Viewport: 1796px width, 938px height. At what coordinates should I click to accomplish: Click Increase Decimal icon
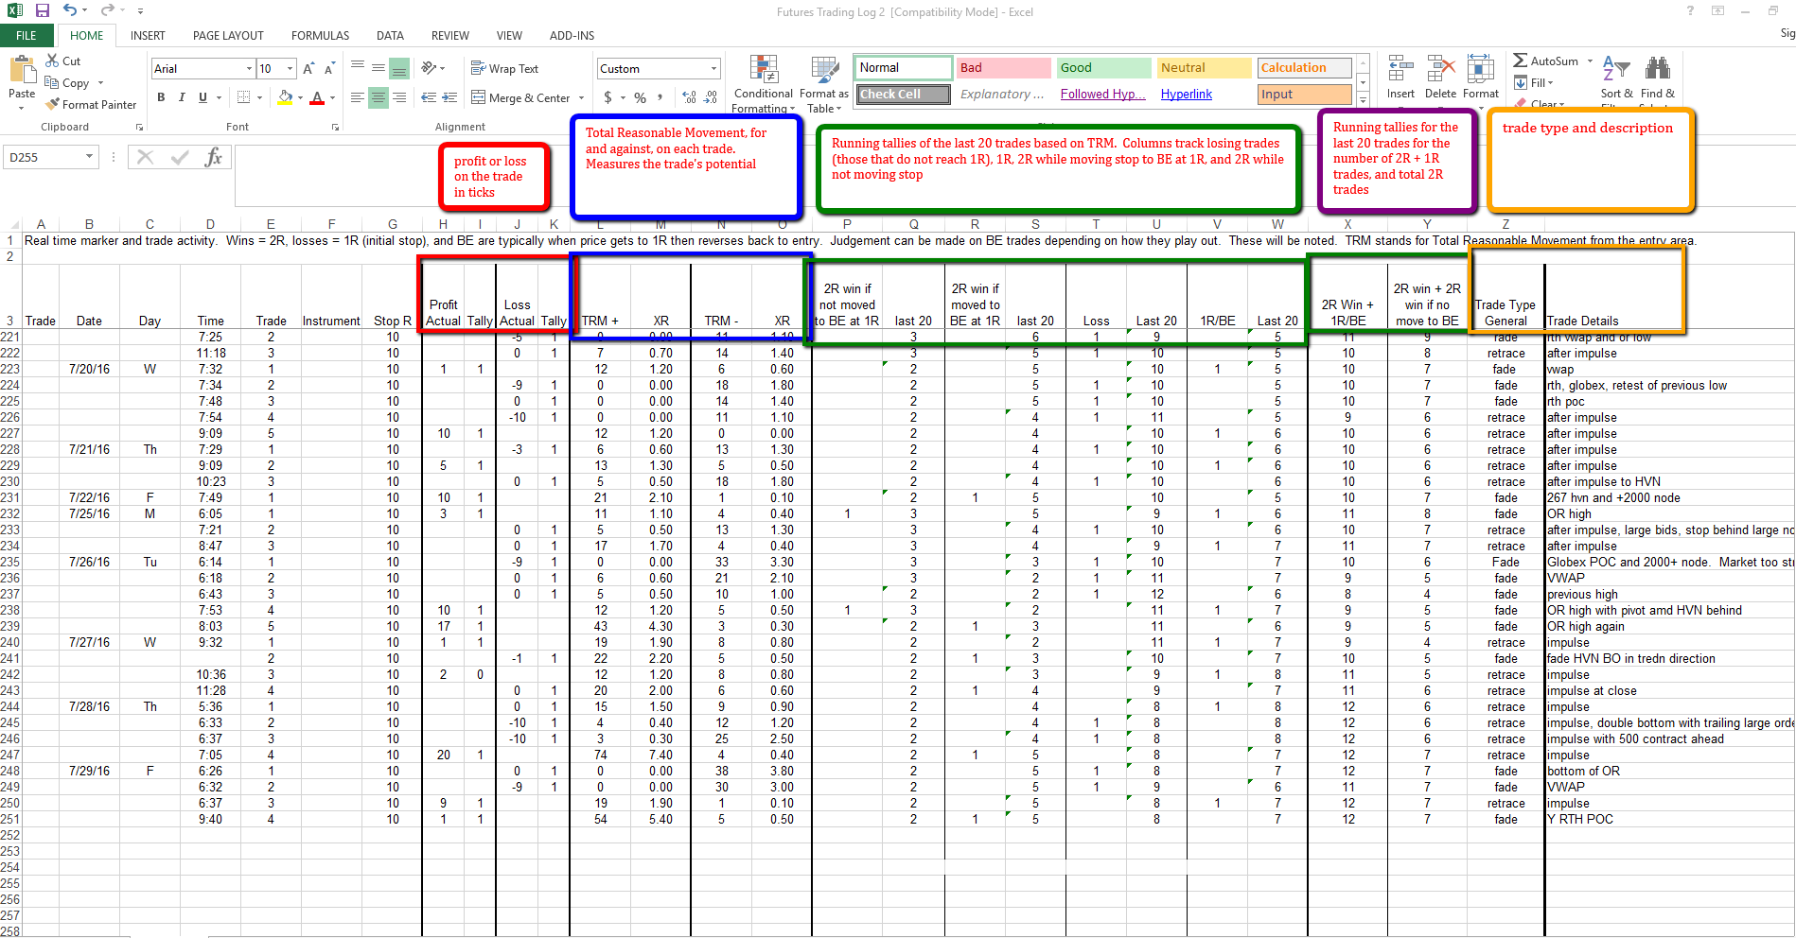point(689,97)
